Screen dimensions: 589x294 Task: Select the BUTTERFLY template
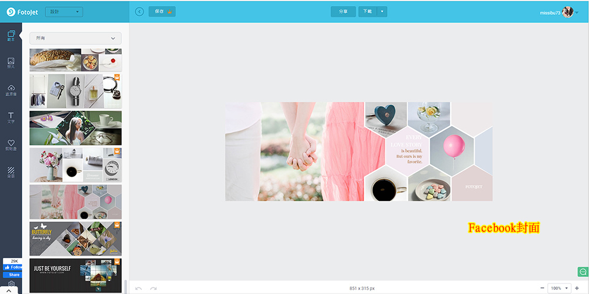point(75,239)
